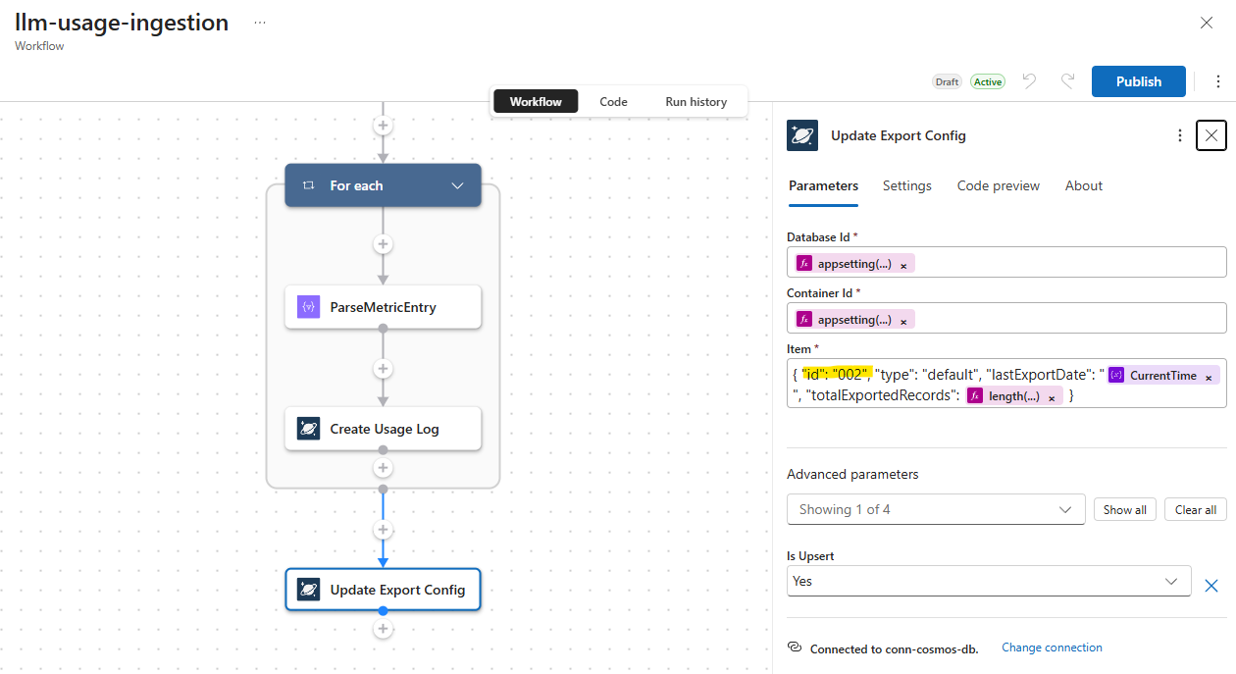Click the Draft status badge
The image size is (1236, 674).
tap(948, 81)
